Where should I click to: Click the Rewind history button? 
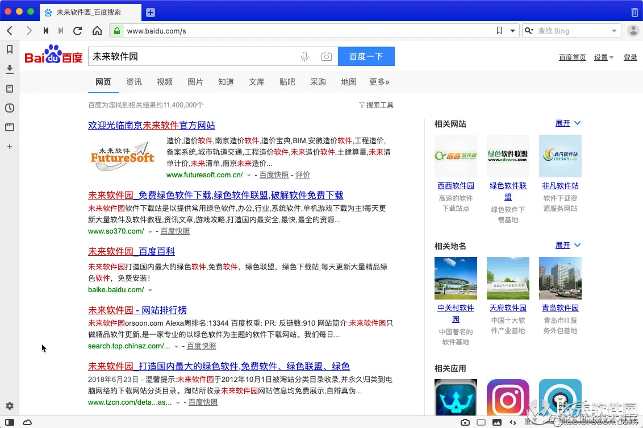[x=46, y=31]
